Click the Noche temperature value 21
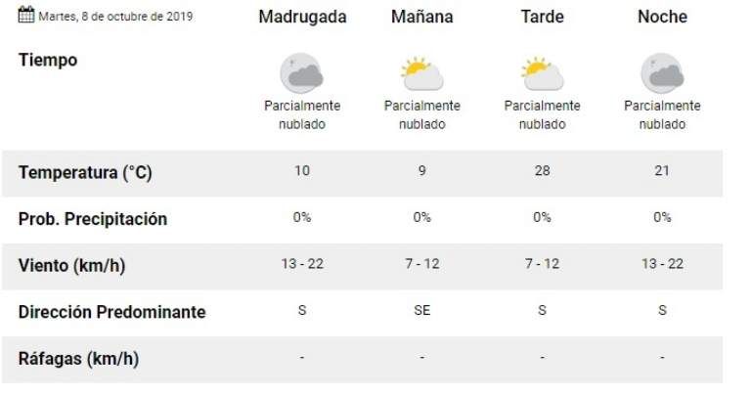Image resolution: width=751 pixels, height=395 pixels. pos(662,171)
